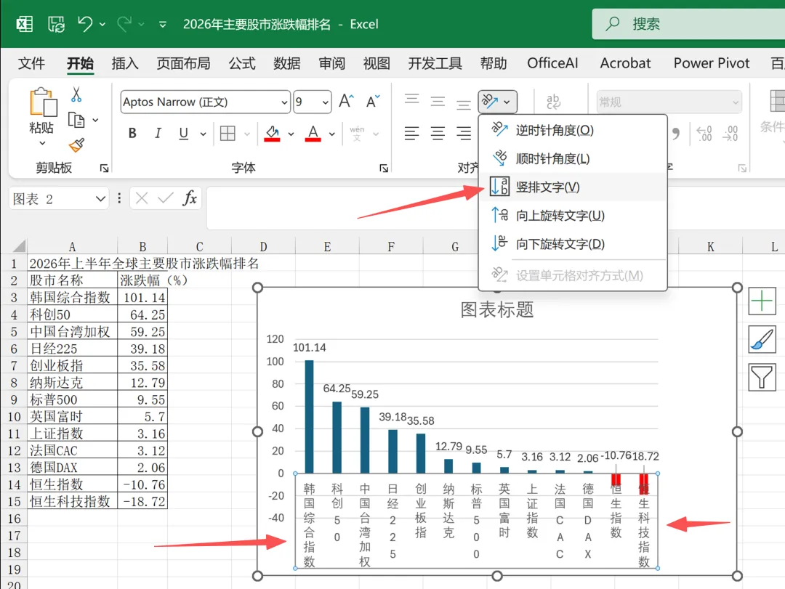Select column B header
Screen dimensions: 785x589
click(142, 247)
